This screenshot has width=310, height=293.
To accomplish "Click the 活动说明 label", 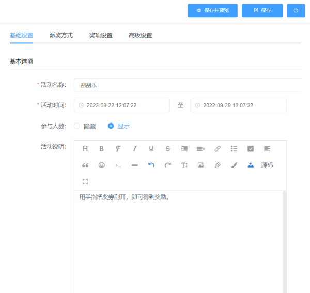I will 54,147.
